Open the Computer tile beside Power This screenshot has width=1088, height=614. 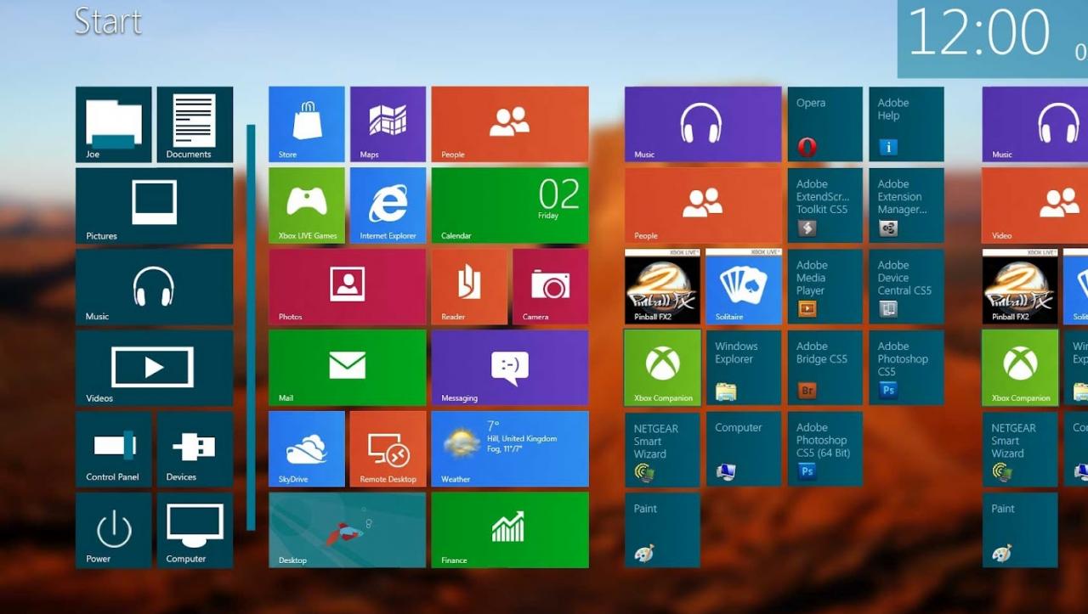[x=195, y=530]
